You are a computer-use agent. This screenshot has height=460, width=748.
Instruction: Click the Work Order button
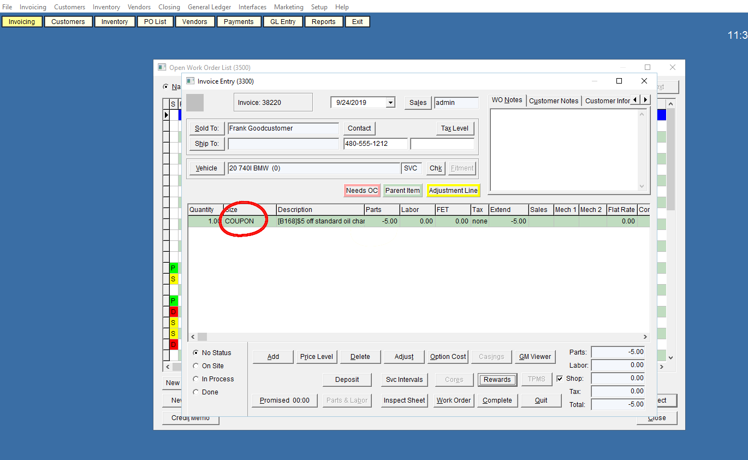tap(454, 400)
